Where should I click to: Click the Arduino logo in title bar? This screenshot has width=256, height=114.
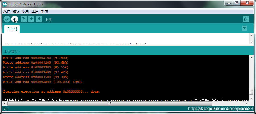pyautogui.click(x=5, y=4)
